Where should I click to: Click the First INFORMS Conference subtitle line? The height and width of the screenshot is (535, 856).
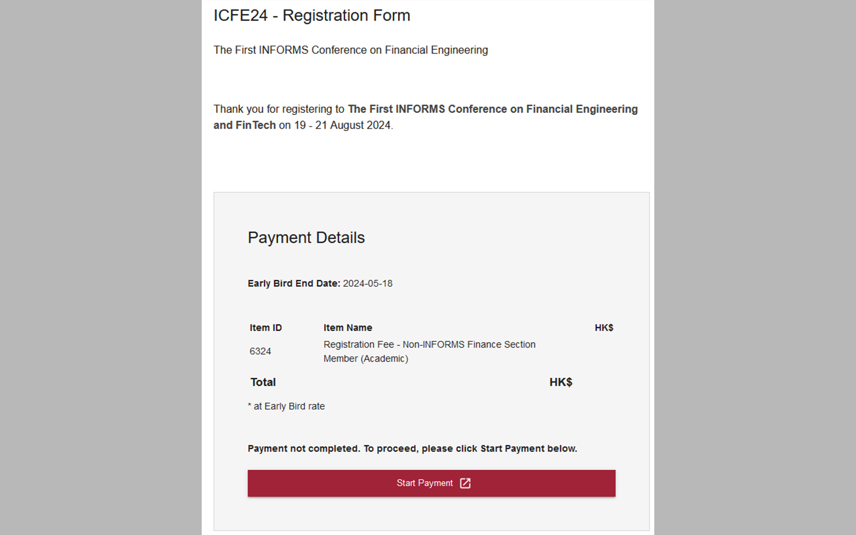[350, 50]
